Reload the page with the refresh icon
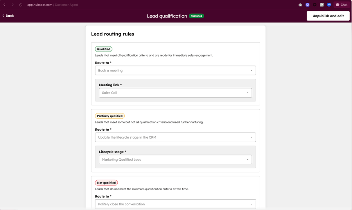The image size is (352, 210). (x=21, y=5)
